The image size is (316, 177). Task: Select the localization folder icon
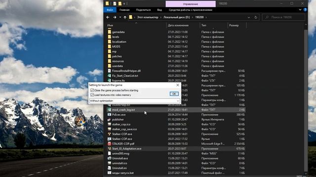point(109,42)
